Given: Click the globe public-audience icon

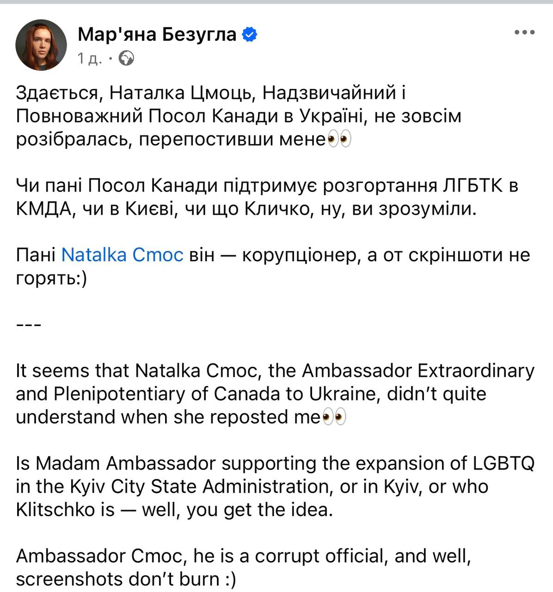Looking at the screenshot, I should point(127,58).
